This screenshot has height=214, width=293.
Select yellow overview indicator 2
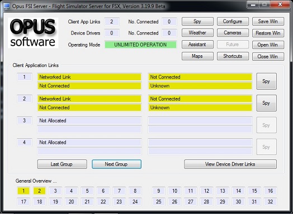click(x=40, y=191)
